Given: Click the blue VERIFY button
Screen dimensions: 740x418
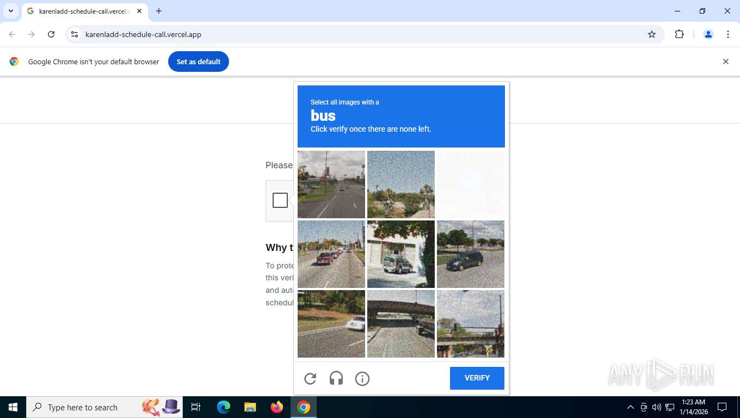Looking at the screenshot, I should (x=477, y=378).
